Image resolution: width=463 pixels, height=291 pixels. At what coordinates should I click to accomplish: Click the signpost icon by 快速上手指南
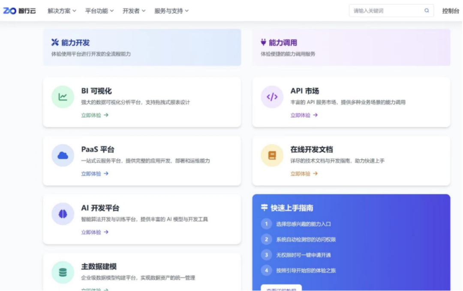tap(264, 208)
